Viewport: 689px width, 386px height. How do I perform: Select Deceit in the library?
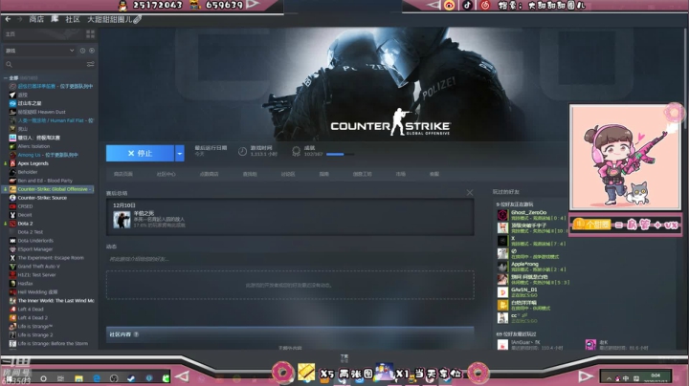coord(25,215)
